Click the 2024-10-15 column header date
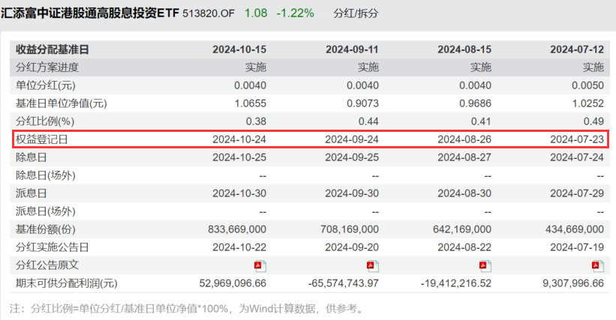This screenshot has height=320, width=616. coord(239,49)
